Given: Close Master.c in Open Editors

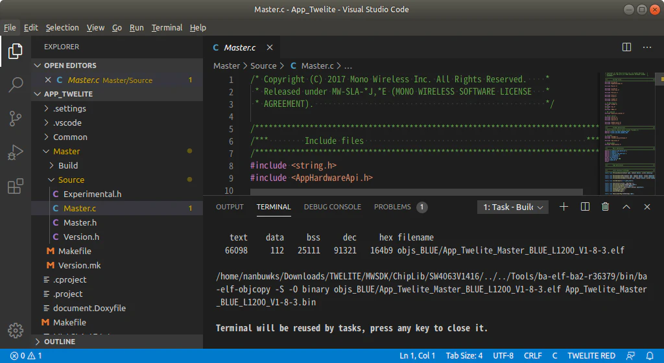Looking at the screenshot, I should (x=48, y=80).
